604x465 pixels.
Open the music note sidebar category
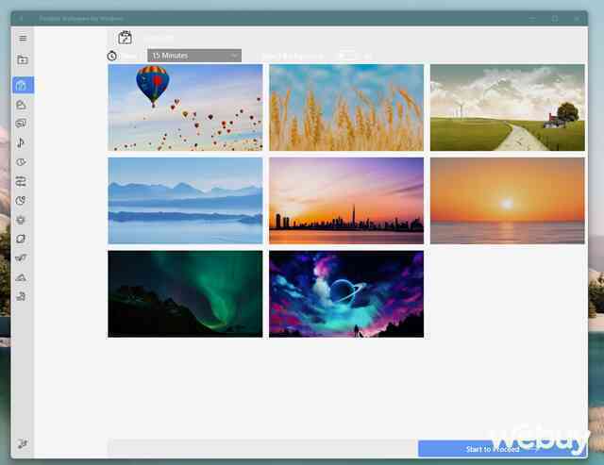(x=21, y=142)
